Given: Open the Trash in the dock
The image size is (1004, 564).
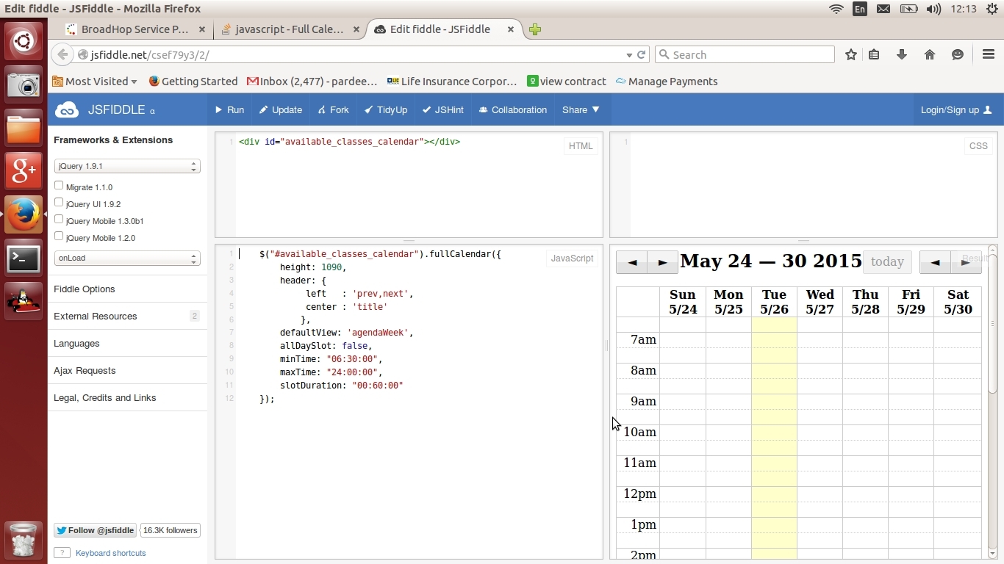Looking at the screenshot, I should [x=24, y=540].
